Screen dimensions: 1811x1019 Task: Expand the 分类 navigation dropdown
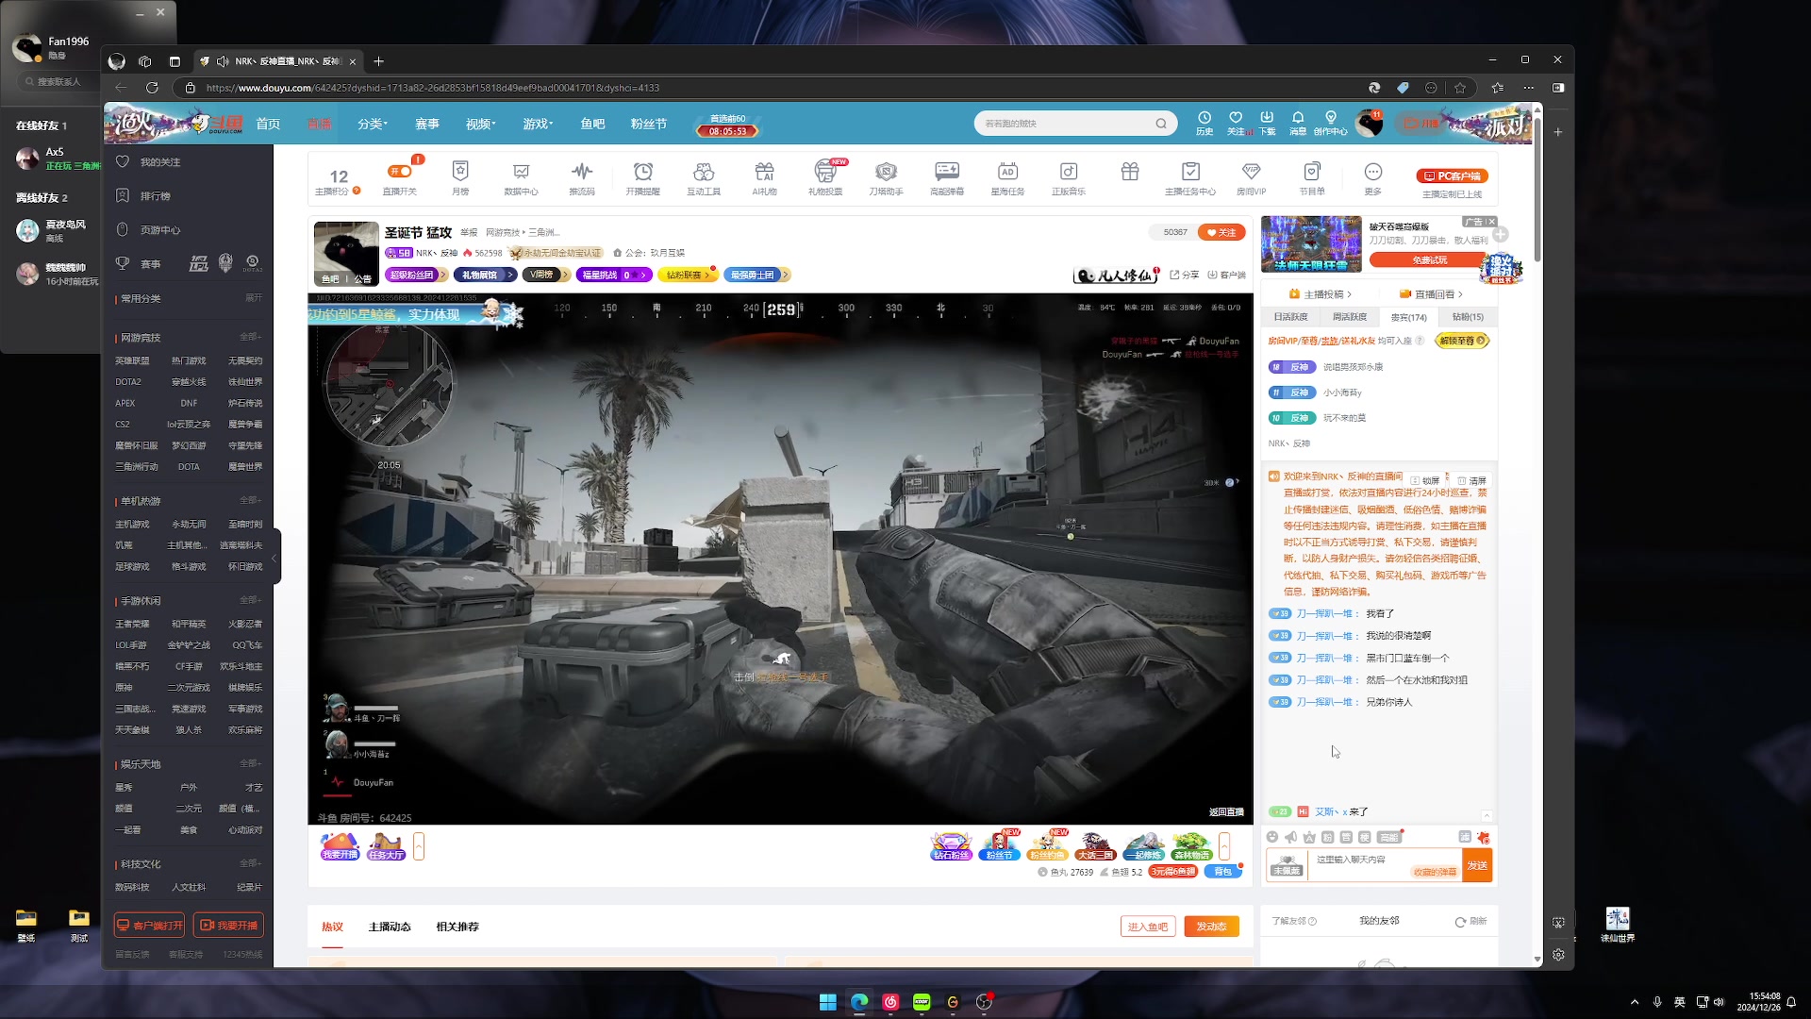click(373, 124)
